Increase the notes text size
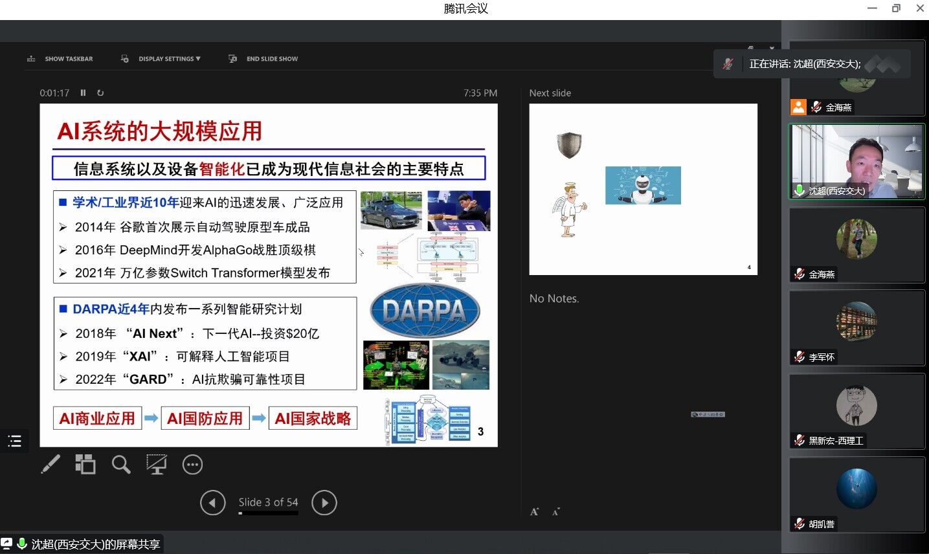The image size is (929, 554). tap(534, 512)
